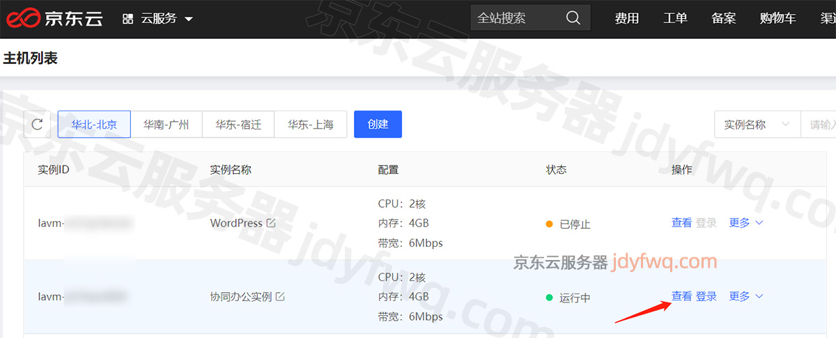Select the 华东-宿迁 region tab

[x=238, y=124]
